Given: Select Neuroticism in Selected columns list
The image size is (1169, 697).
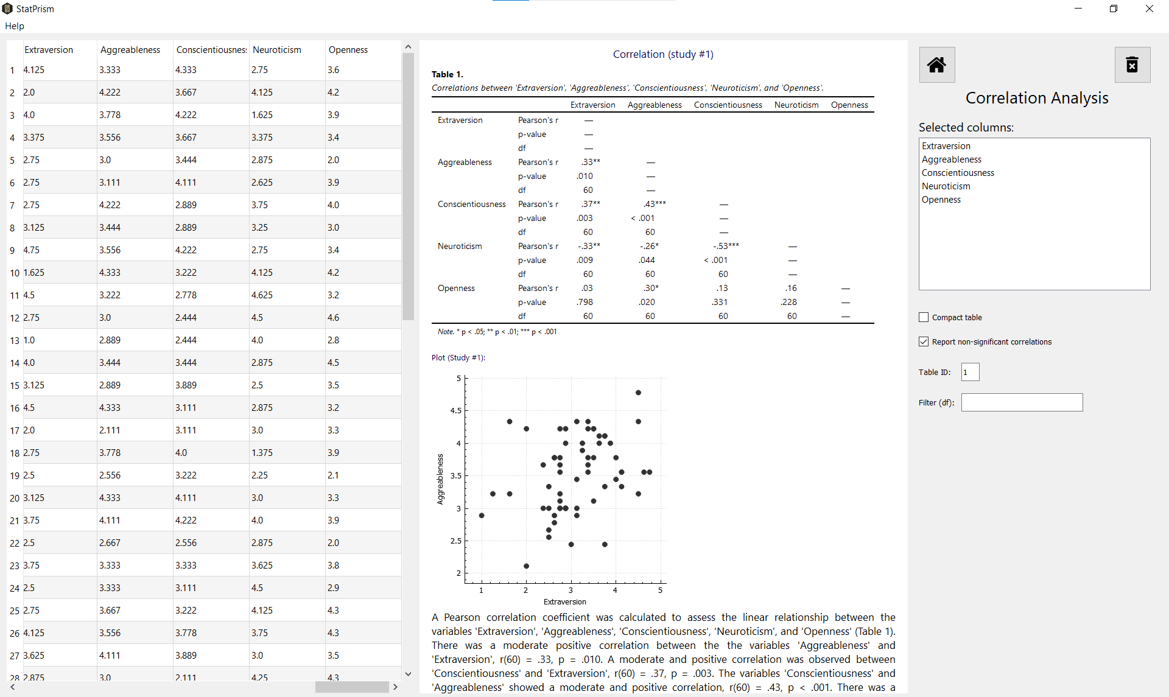Looking at the screenshot, I should (x=1034, y=186).
